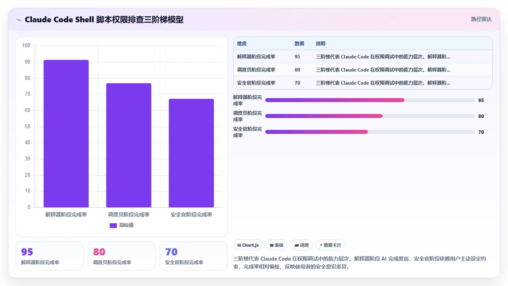
Task: Click the value "80" right of the progress bar
Action: click(481, 116)
